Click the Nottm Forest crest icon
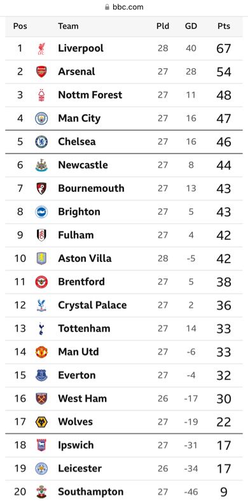 [41, 95]
